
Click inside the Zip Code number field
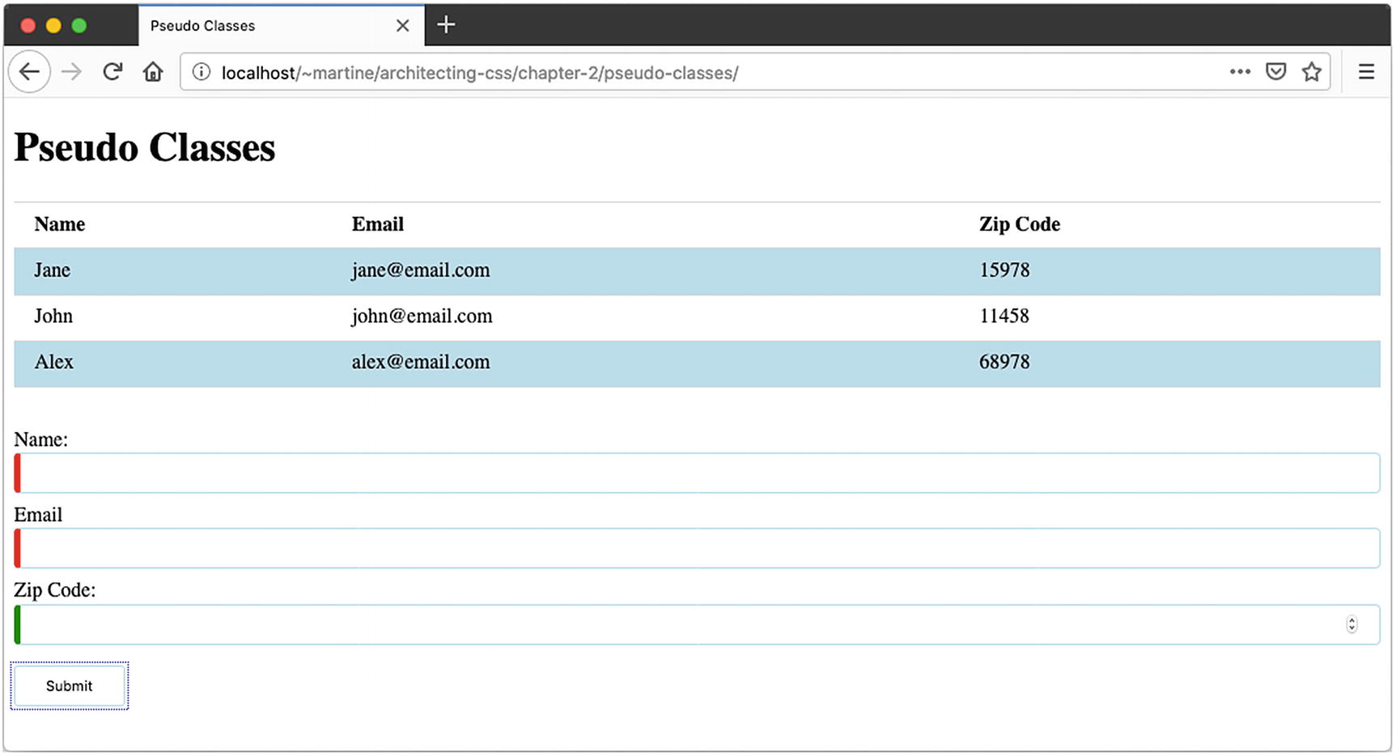680,625
